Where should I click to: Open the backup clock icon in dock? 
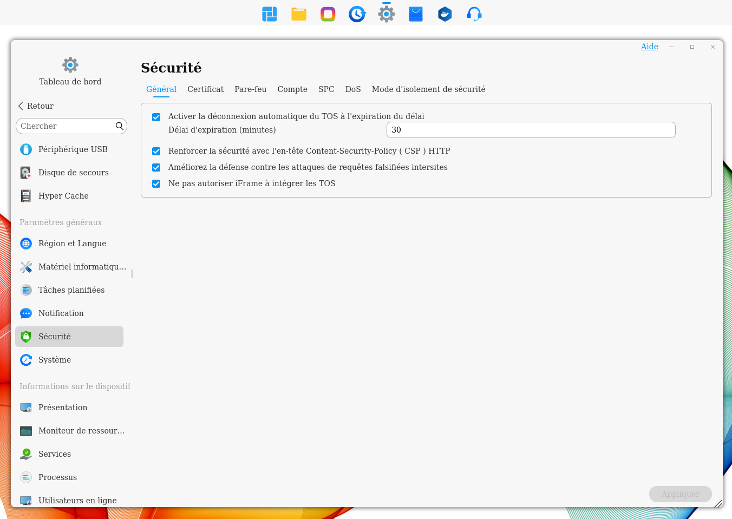point(357,14)
